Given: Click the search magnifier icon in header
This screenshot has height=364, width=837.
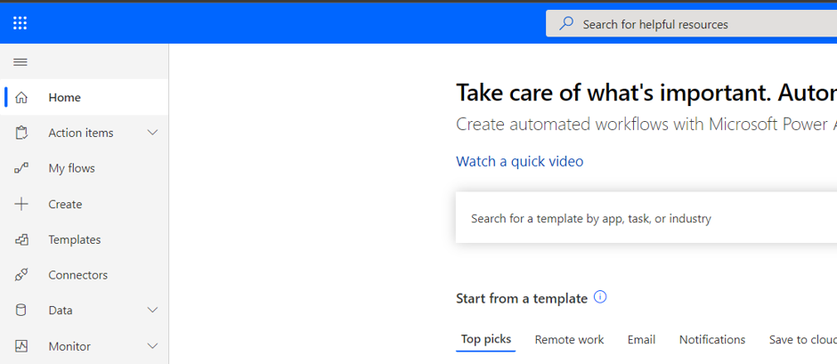Looking at the screenshot, I should coord(565,24).
